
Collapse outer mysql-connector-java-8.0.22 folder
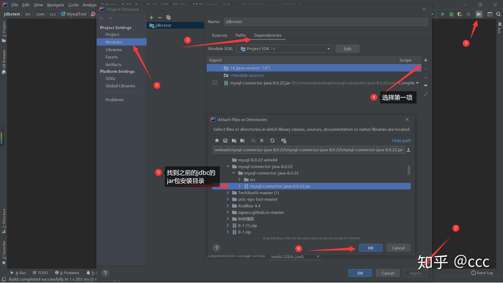228,166
